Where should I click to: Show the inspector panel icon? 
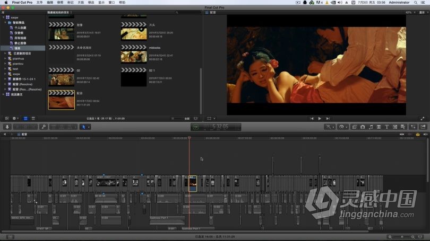(413, 127)
